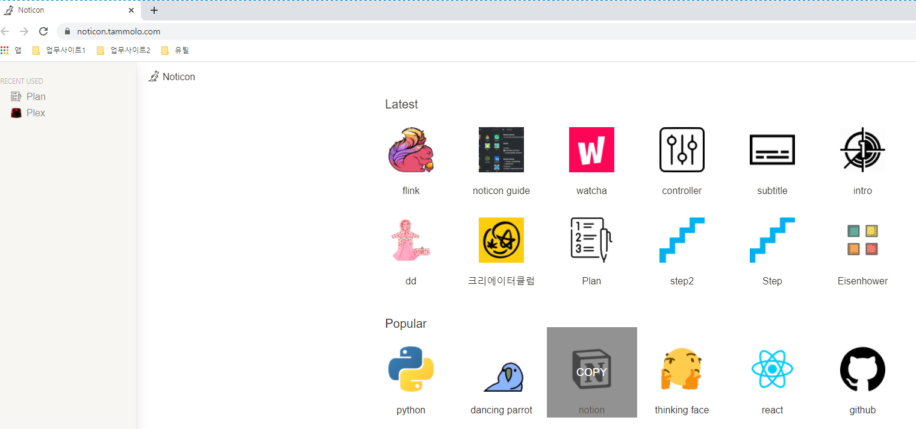This screenshot has width=916, height=429.
Task: Open the 유틸 bookmark folder
Action: point(175,50)
